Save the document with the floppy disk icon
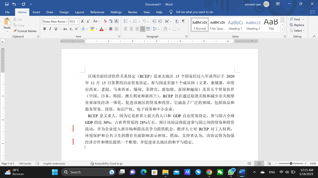The image size is (318, 178). click(7, 4)
